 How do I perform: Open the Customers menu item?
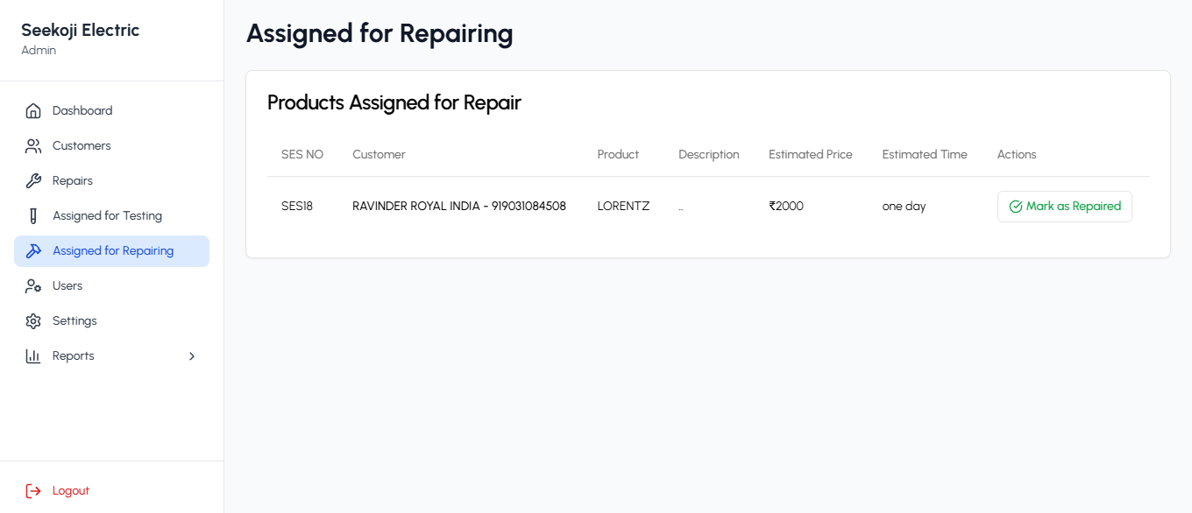click(x=111, y=145)
